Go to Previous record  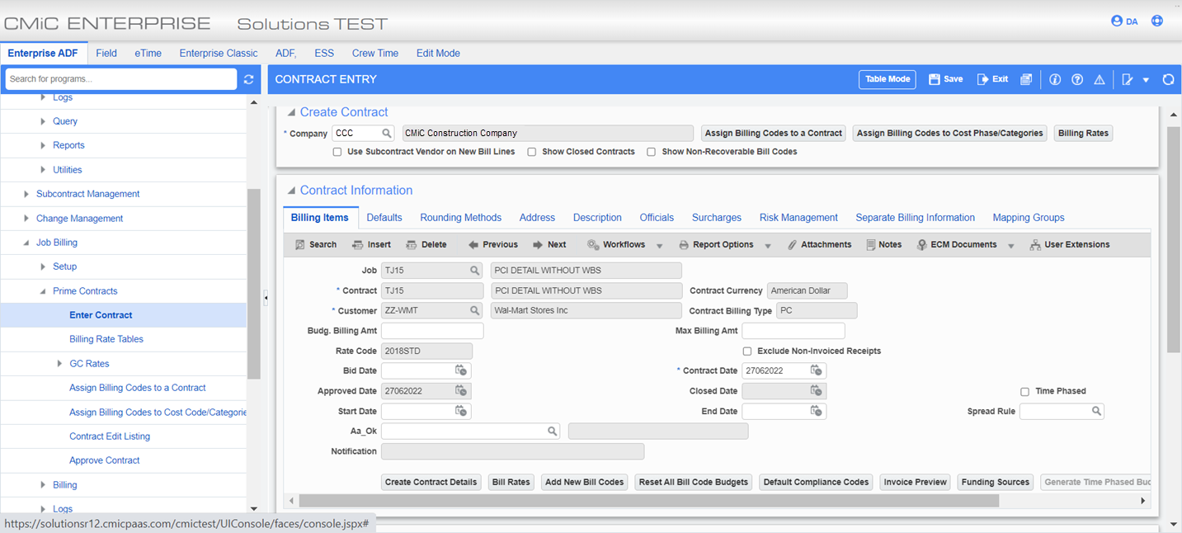click(x=492, y=244)
